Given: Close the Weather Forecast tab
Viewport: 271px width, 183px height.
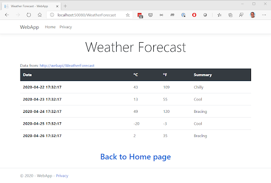Looking at the screenshot, I should 57,6.
